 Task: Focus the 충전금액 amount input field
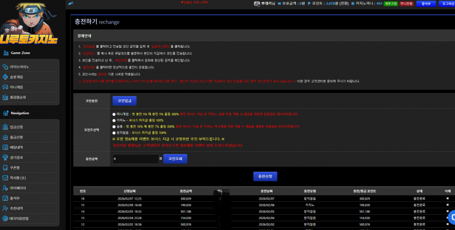coord(136,159)
